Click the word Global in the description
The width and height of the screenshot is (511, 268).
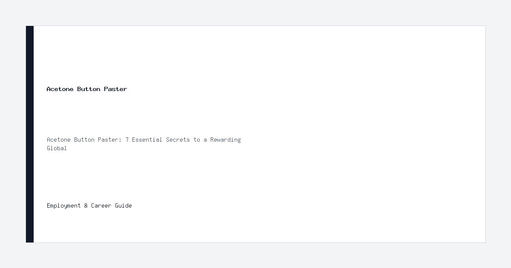(x=57, y=148)
